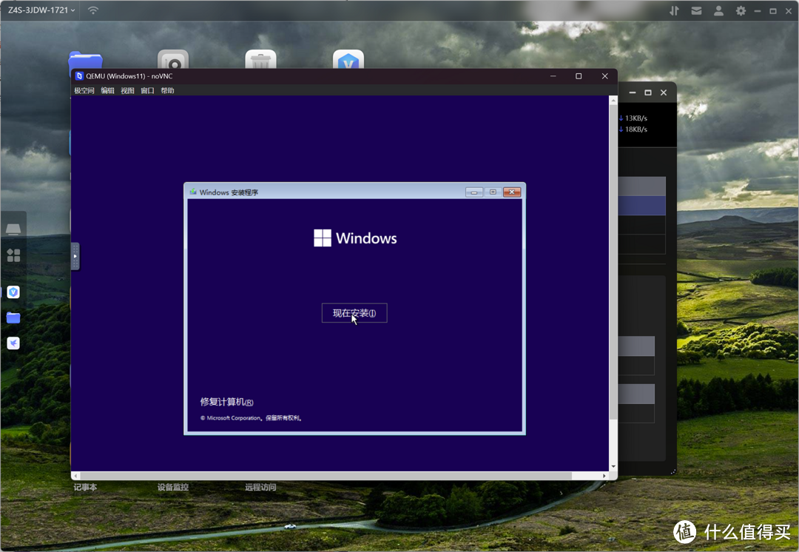The height and width of the screenshot is (552, 799).
Task: Click the QEMU vertical scrollbar up arrow
Action: point(613,101)
